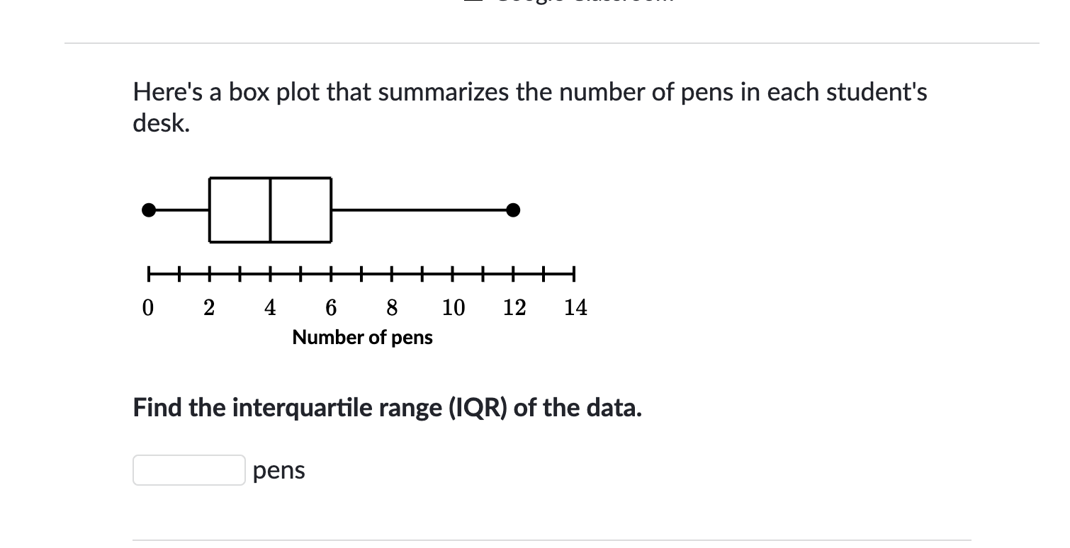Click the left half of the box plot box
The image size is (1070, 548).
point(239,210)
